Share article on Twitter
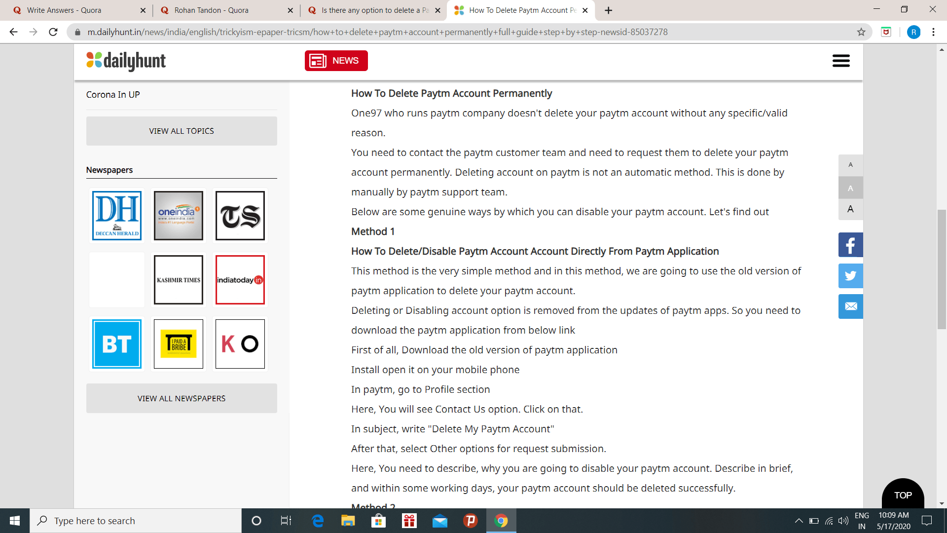The width and height of the screenshot is (947, 533). pos(850,276)
